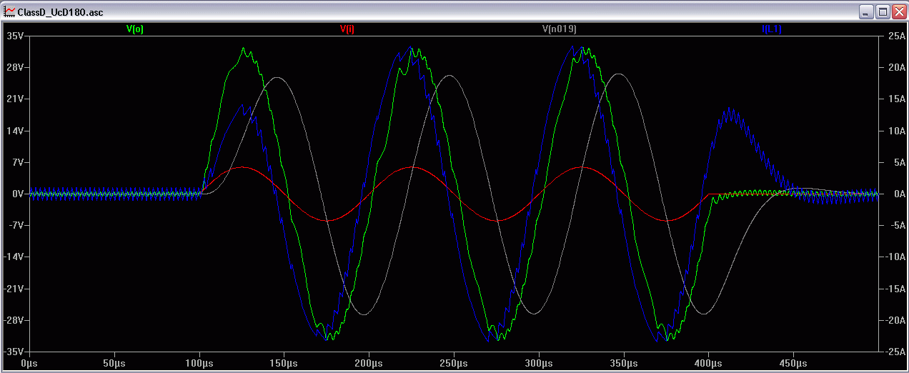909x373 pixels.
Task: Click the -28V label on left axis
Action: tap(14, 320)
